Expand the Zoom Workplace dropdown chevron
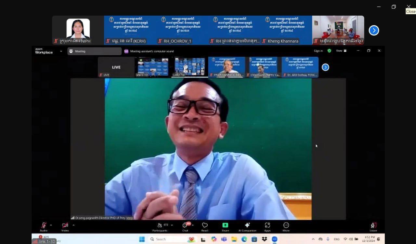 coord(61,51)
